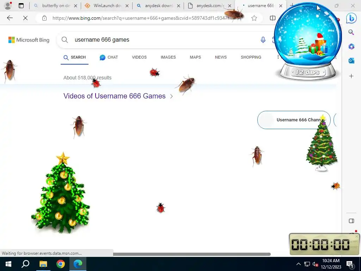View site information lock icon
The image size is (361, 271).
click(x=44, y=18)
